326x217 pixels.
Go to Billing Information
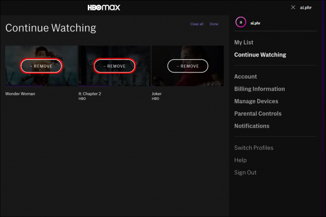coord(259,89)
